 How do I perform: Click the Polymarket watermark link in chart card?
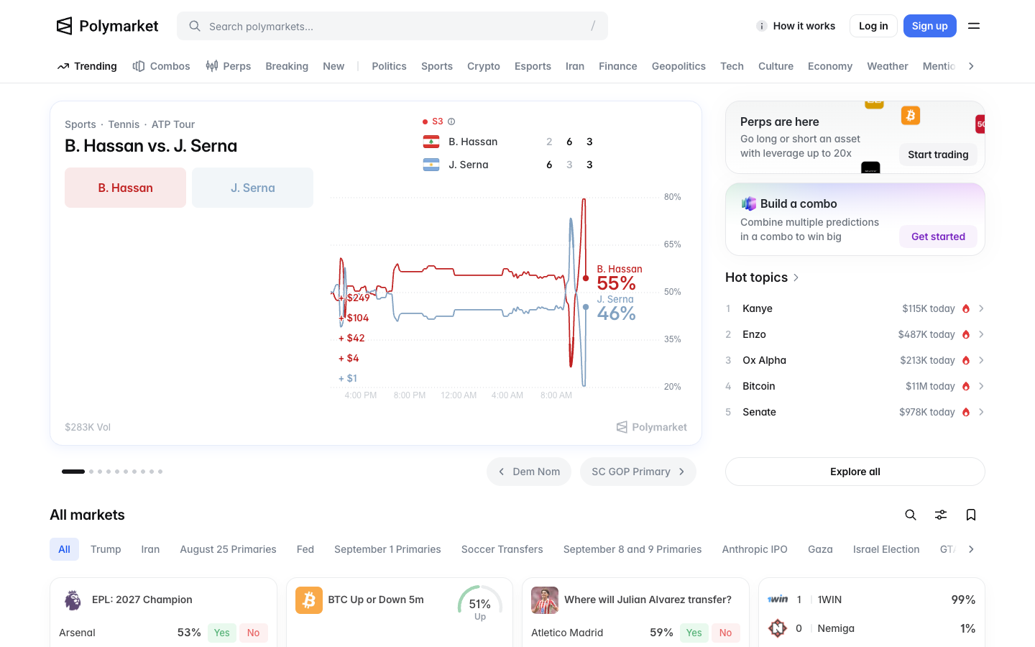click(x=652, y=427)
